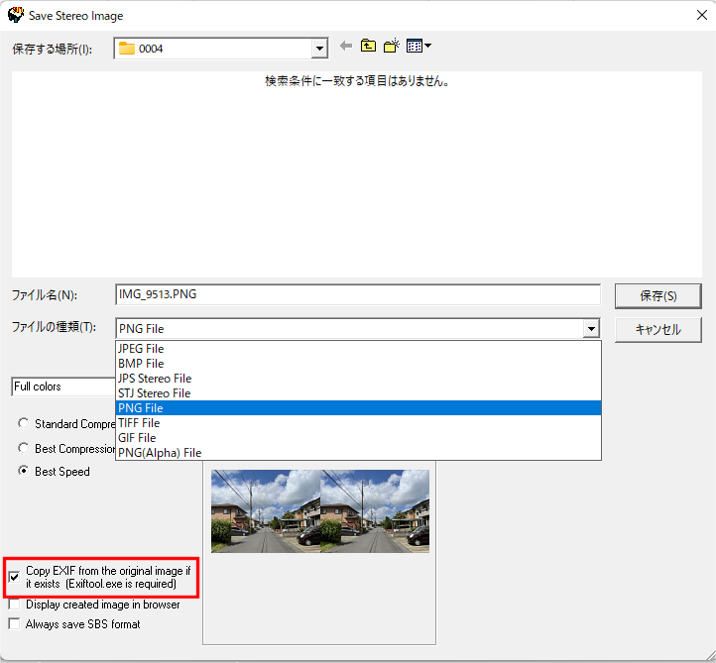Screen dimensions: 716x663
Task: Choose highlighted PNG File entry in the list
Action: click(x=358, y=408)
